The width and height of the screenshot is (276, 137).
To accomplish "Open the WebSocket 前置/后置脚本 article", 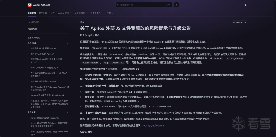I will coord(49,125).
